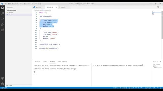Click console.log(studentObj) on line 19
The width and height of the screenshot is (163, 91).
tap(49, 48)
